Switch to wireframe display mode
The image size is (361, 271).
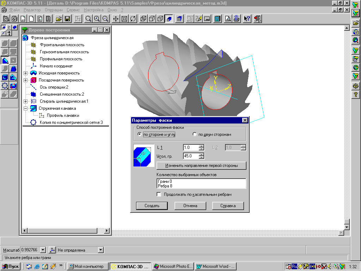[x=143, y=19]
